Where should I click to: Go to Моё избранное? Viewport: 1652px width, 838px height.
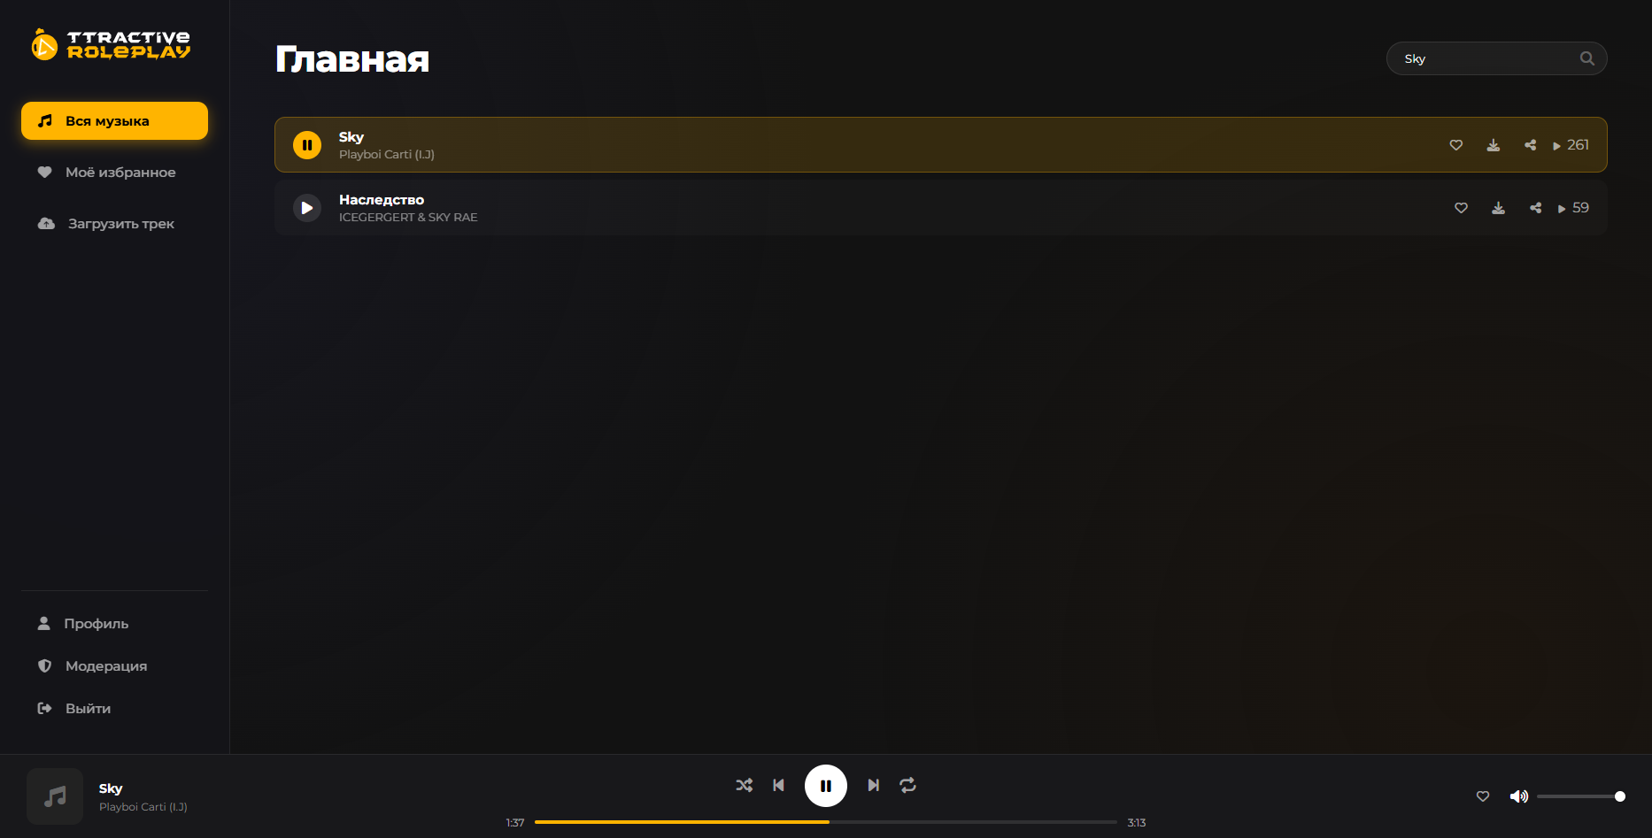point(114,173)
